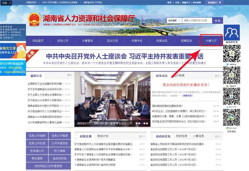Click 政府网站工作年度报表 button
249x171 pixels.
point(49,166)
